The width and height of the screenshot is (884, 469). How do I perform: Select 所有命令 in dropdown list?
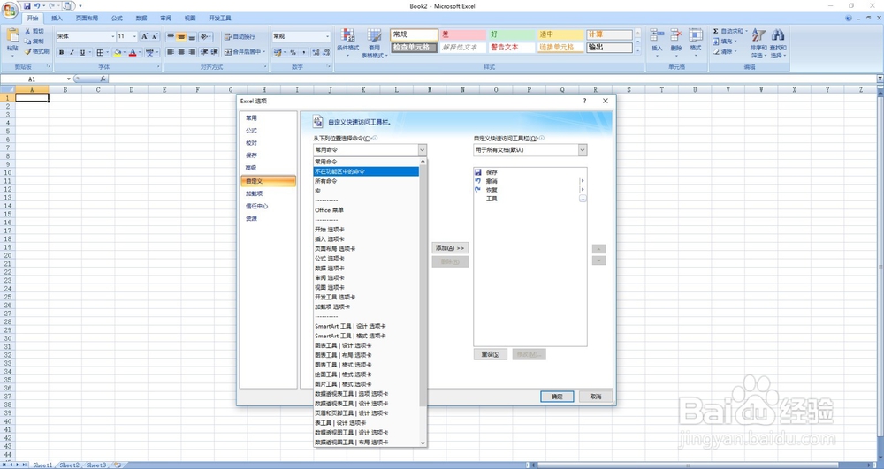[x=366, y=181]
